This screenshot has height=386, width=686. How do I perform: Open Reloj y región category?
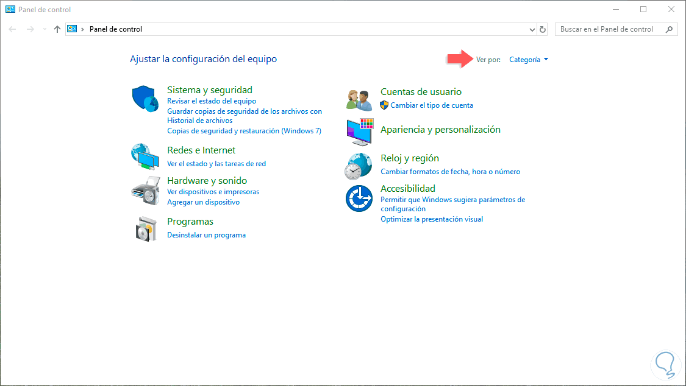410,158
